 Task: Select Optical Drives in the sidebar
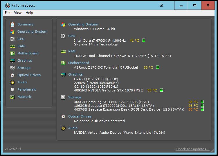click(x=29, y=75)
